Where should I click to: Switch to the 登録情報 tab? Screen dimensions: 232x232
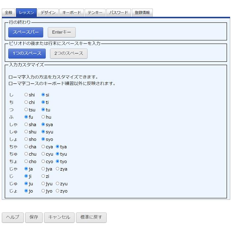(x=142, y=13)
